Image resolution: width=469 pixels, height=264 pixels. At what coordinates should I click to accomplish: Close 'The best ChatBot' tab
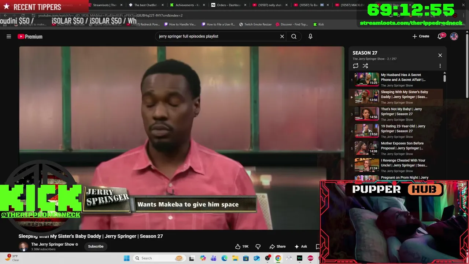pyautogui.click(x=163, y=5)
